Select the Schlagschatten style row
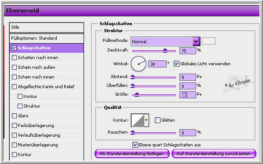Screen dimensions: 263x164 [47, 48]
